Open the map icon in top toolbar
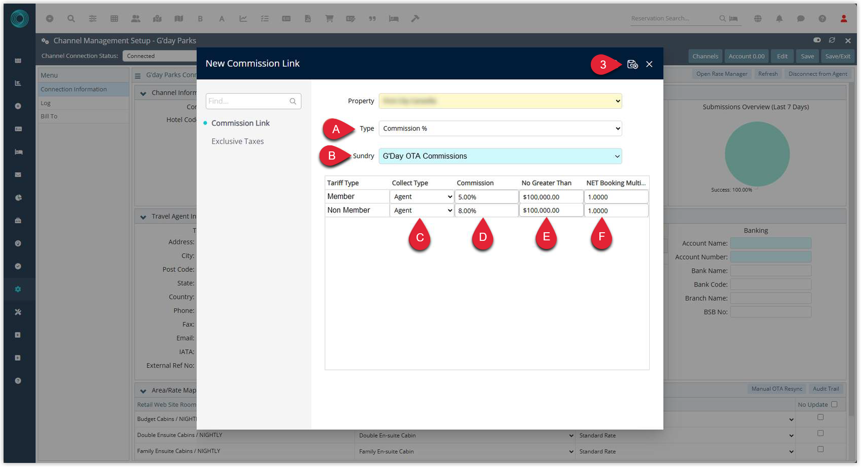This screenshot has height=467, width=861. pos(179,18)
